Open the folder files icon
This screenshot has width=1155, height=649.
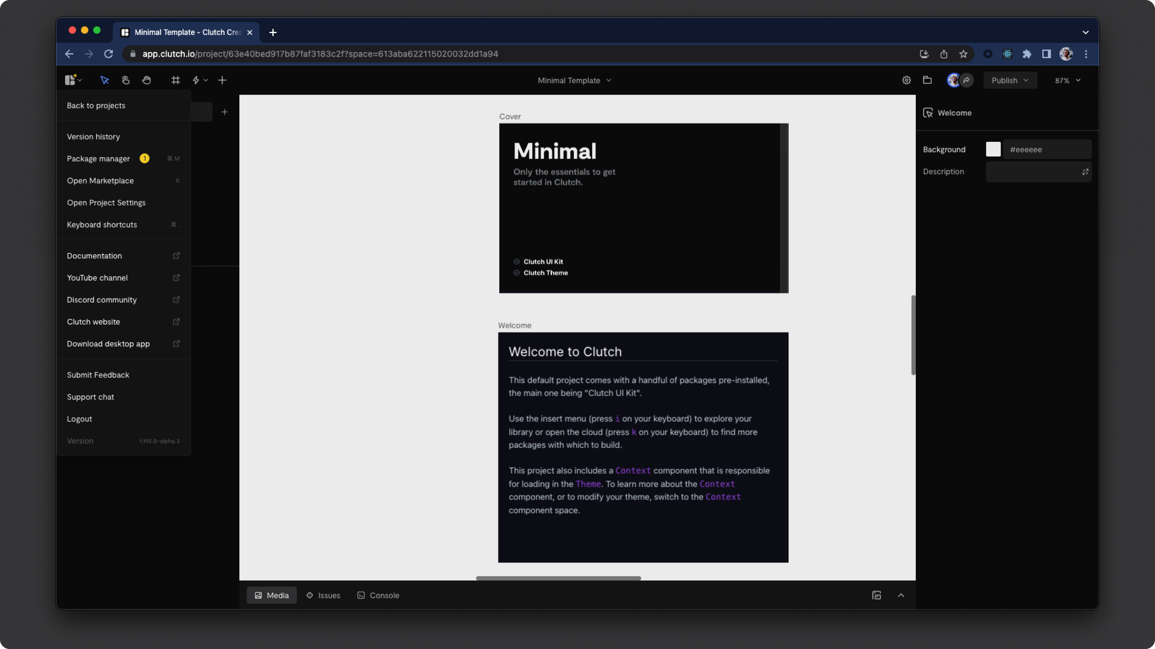[927, 80]
